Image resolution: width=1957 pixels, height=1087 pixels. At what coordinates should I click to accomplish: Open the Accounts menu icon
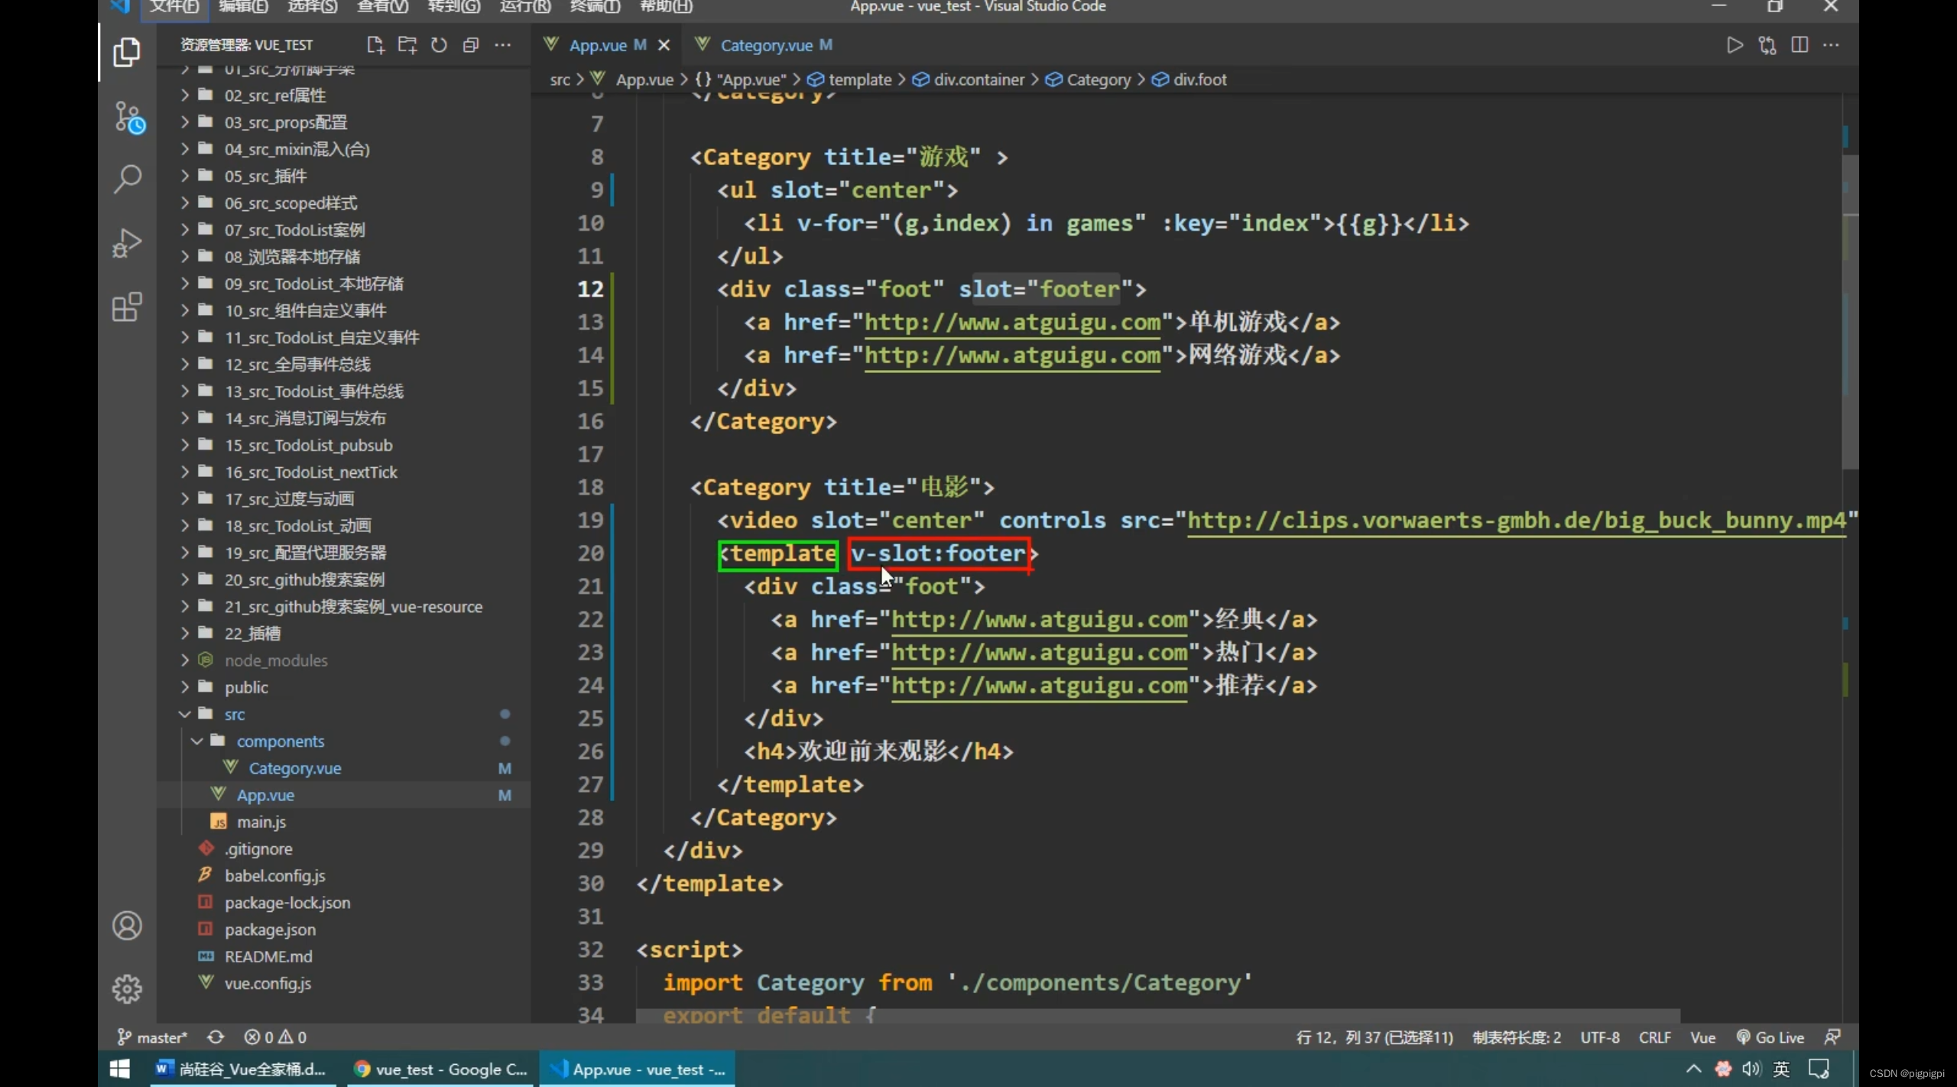(x=127, y=926)
